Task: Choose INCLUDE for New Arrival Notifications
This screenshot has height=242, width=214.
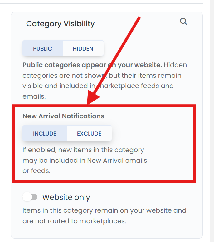Action: coord(45,133)
